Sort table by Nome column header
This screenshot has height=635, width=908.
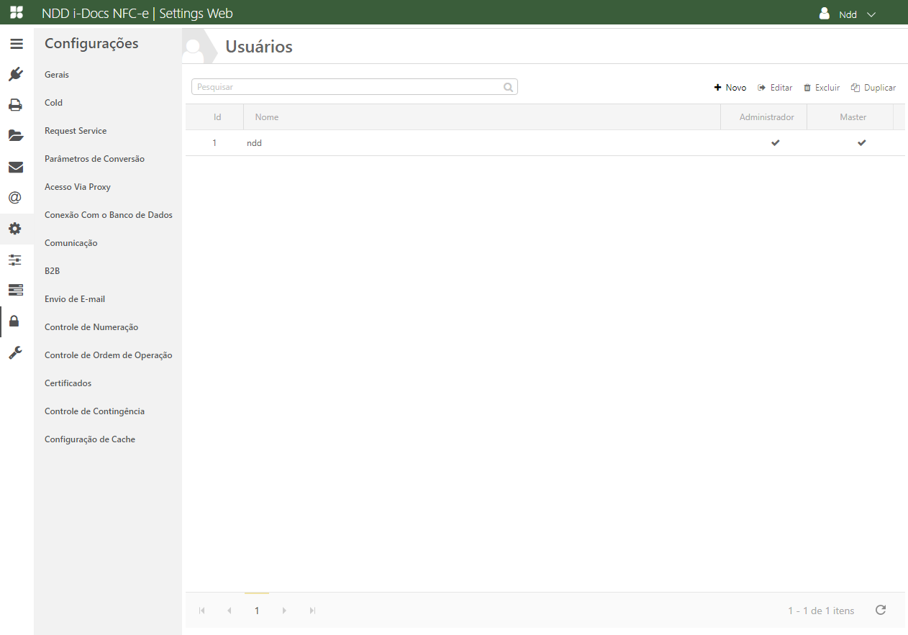267,117
